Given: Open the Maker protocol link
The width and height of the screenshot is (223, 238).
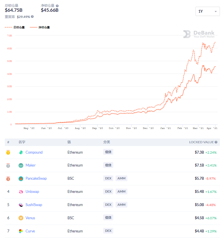Looking at the screenshot, I should coord(31,165).
